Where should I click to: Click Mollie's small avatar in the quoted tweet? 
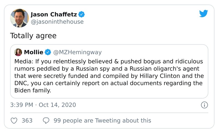point(18,52)
